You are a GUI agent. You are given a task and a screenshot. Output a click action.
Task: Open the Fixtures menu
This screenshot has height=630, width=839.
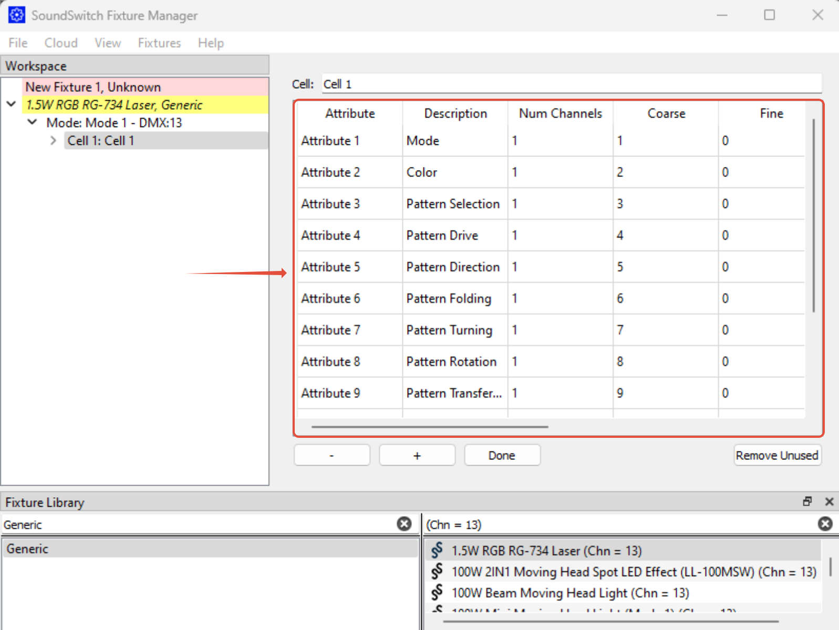point(159,43)
